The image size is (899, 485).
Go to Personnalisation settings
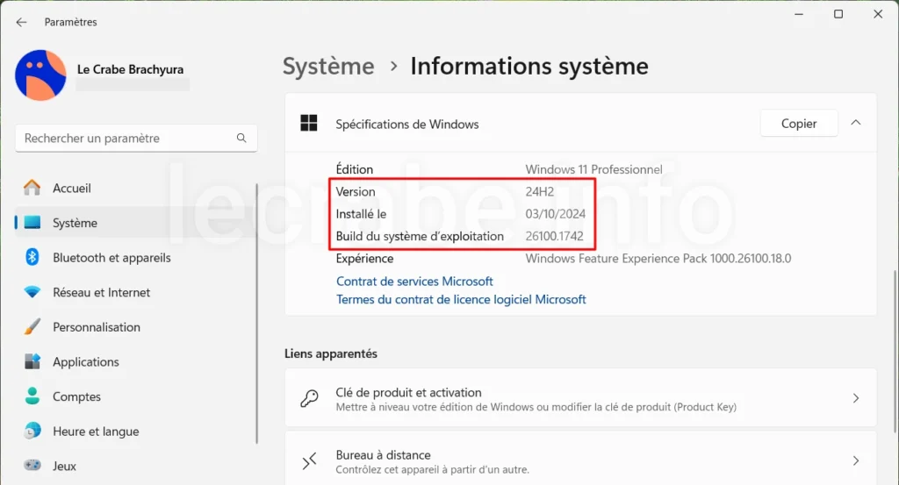[134, 327]
